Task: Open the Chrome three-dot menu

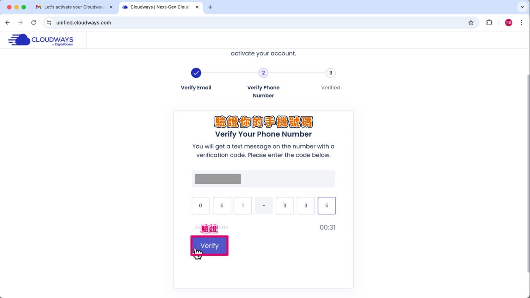Action: click(x=522, y=23)
